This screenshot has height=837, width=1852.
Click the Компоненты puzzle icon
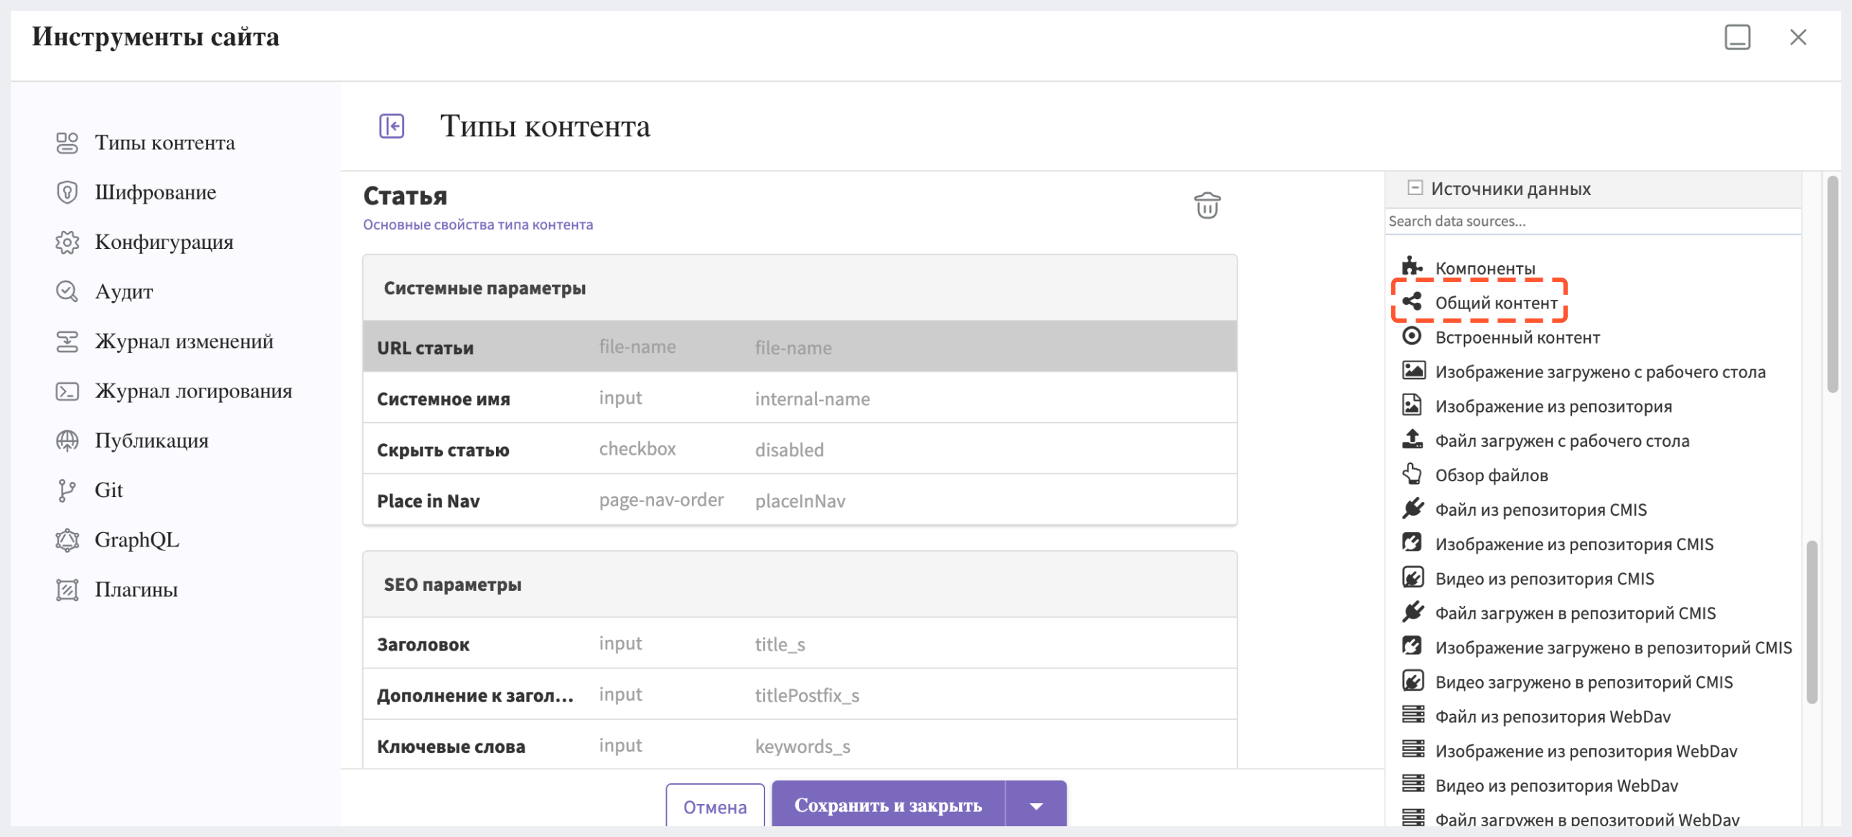(1412, 267)
